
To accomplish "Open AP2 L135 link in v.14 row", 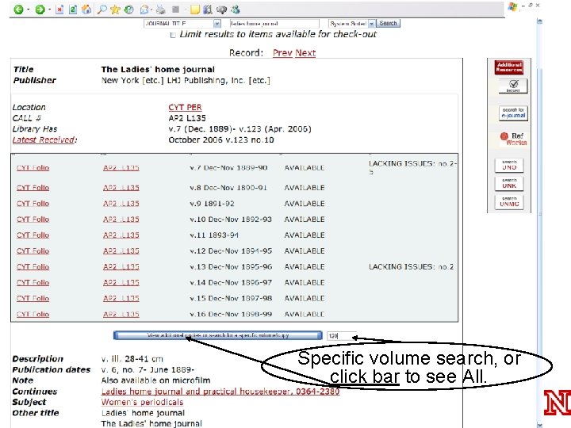I will (121, 283).
